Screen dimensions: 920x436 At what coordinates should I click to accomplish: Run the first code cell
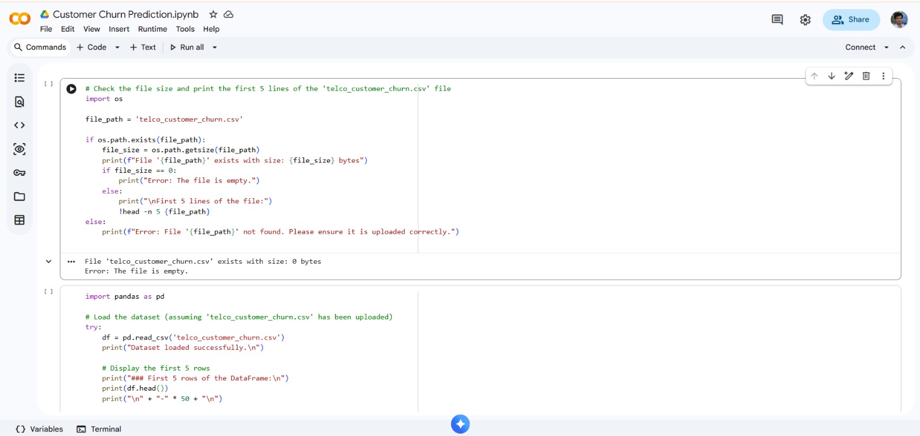[71, 89]
